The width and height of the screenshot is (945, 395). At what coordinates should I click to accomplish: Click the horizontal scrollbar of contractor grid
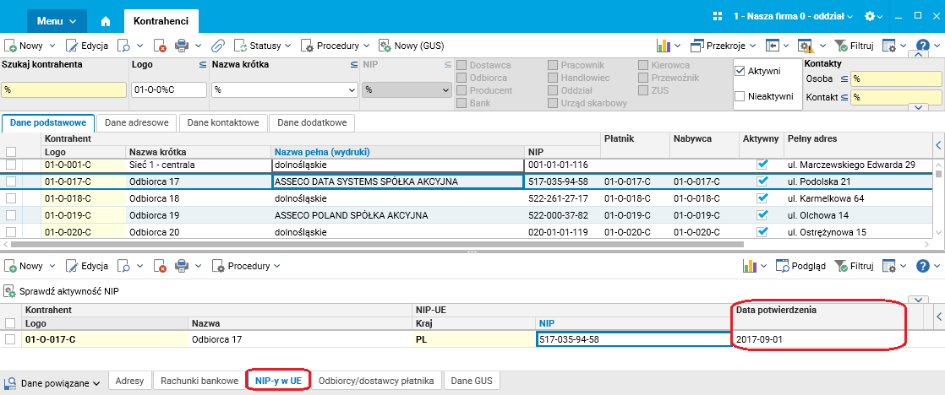(x=377, y=245)
